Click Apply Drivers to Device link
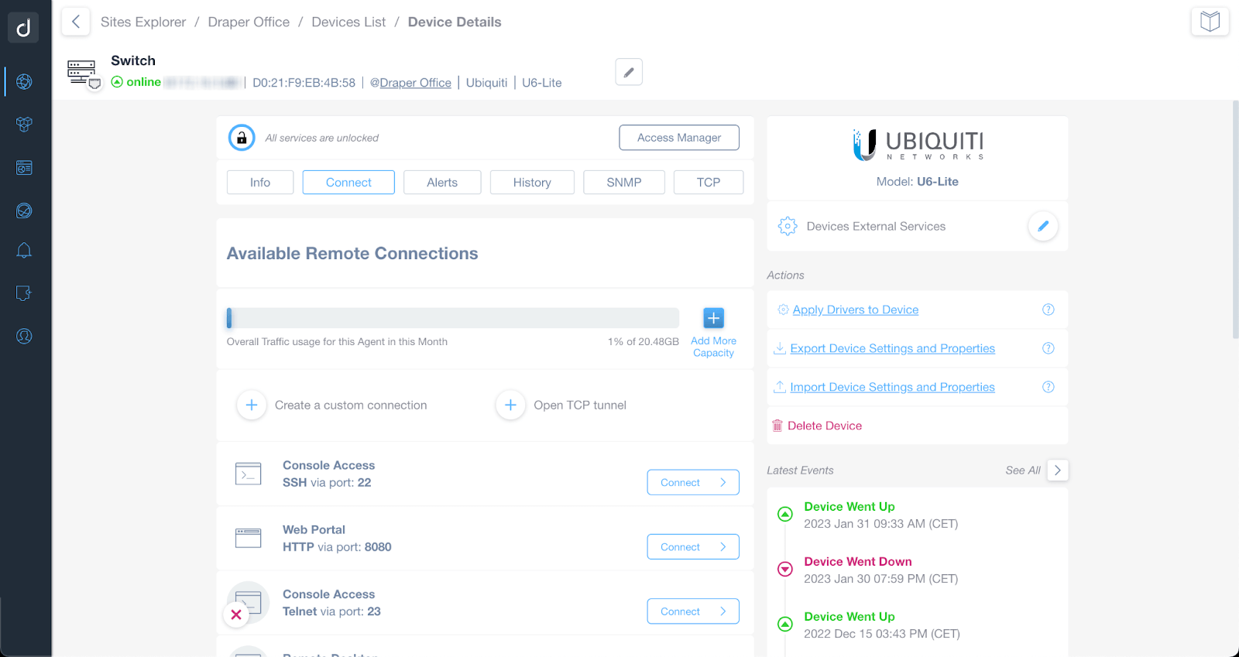Screen dimensions: 1239x657 click(855, 310)
